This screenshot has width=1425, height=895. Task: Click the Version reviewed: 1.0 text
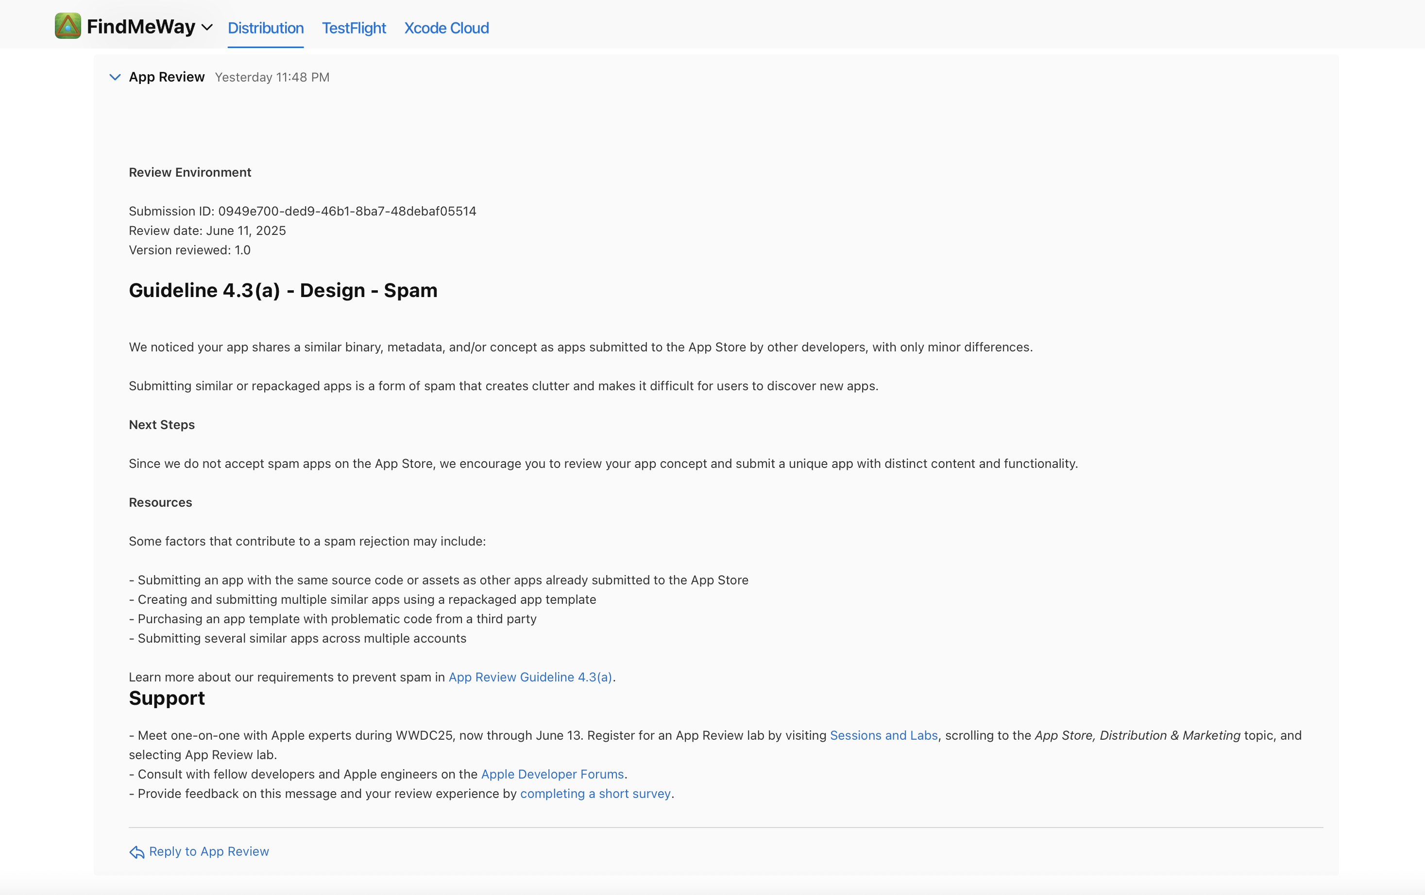[190, 250]
